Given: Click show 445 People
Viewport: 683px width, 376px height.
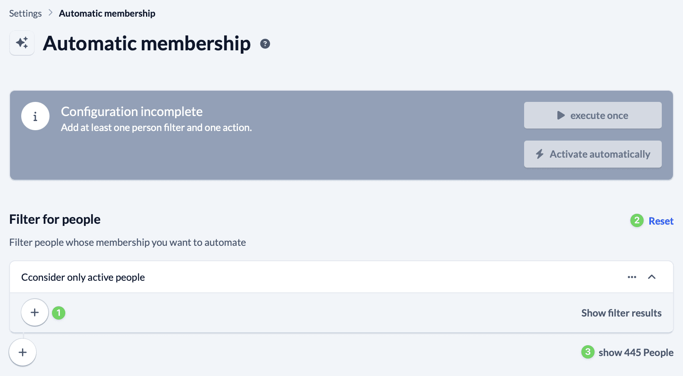Looking at the screenshot, I should pyautogui.click(x=636, y=352).
